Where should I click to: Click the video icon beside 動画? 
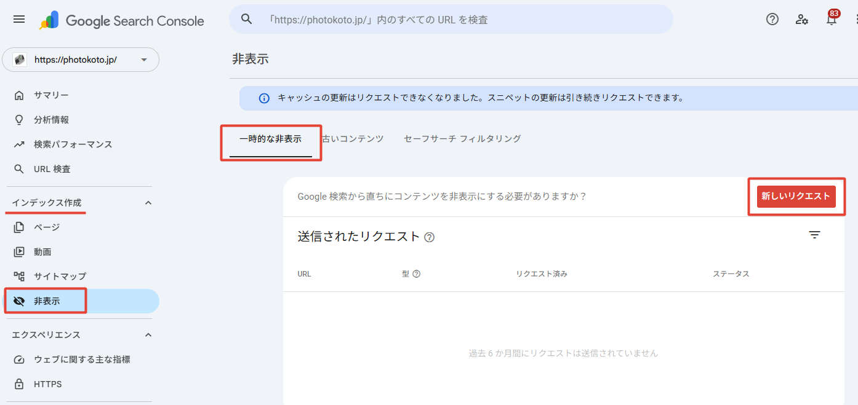(x=19, y=252)
